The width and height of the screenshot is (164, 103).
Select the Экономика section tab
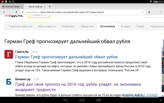click(x=107, y=26)
